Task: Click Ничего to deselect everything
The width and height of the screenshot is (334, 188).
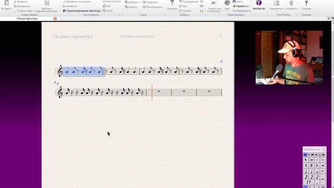Action: [185, 10]
